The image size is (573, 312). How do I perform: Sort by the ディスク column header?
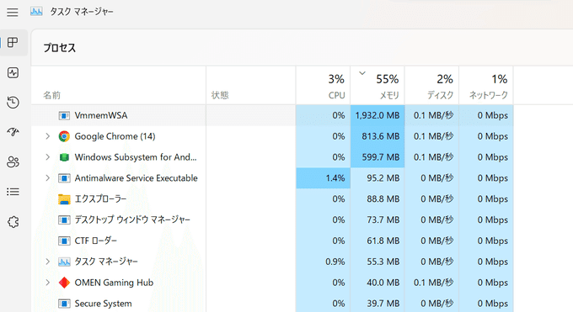pyautogui.click(x=432, y=86)
